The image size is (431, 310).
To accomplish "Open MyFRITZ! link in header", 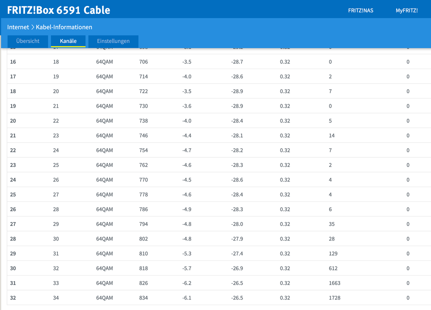I will coord(406,10).
